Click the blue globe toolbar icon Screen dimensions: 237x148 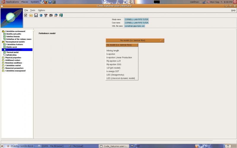pyautogui.click(x=41, y=15)
